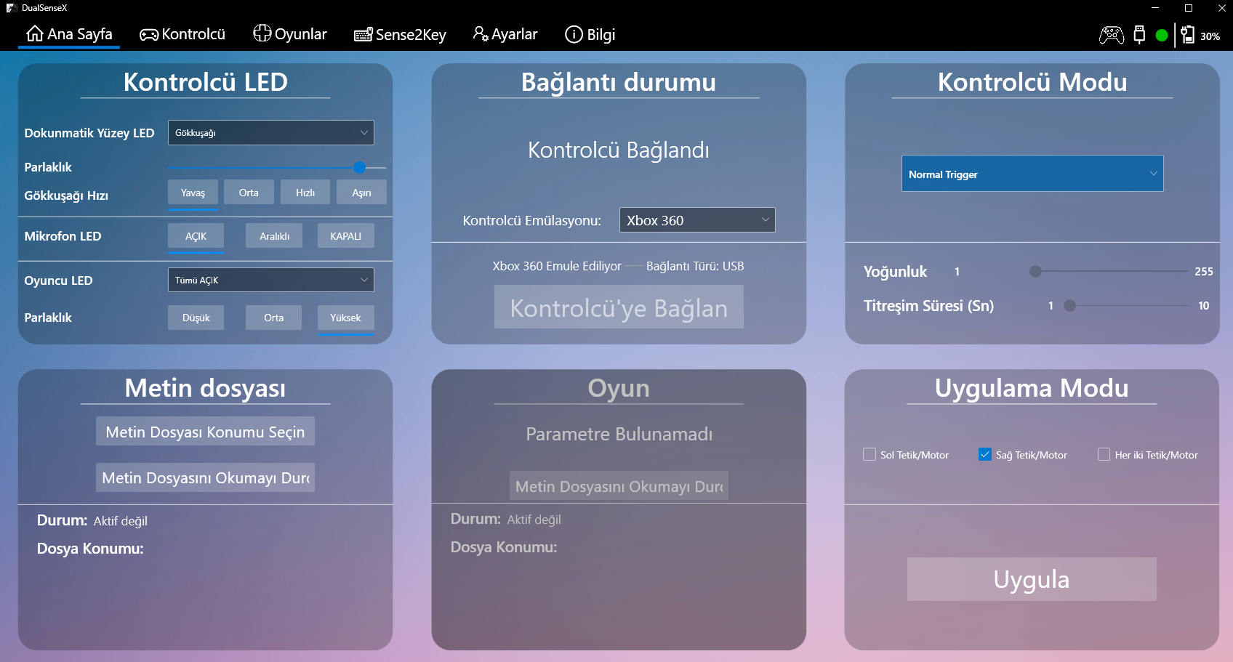Set rainbow speed to Orta

[249, 193]
